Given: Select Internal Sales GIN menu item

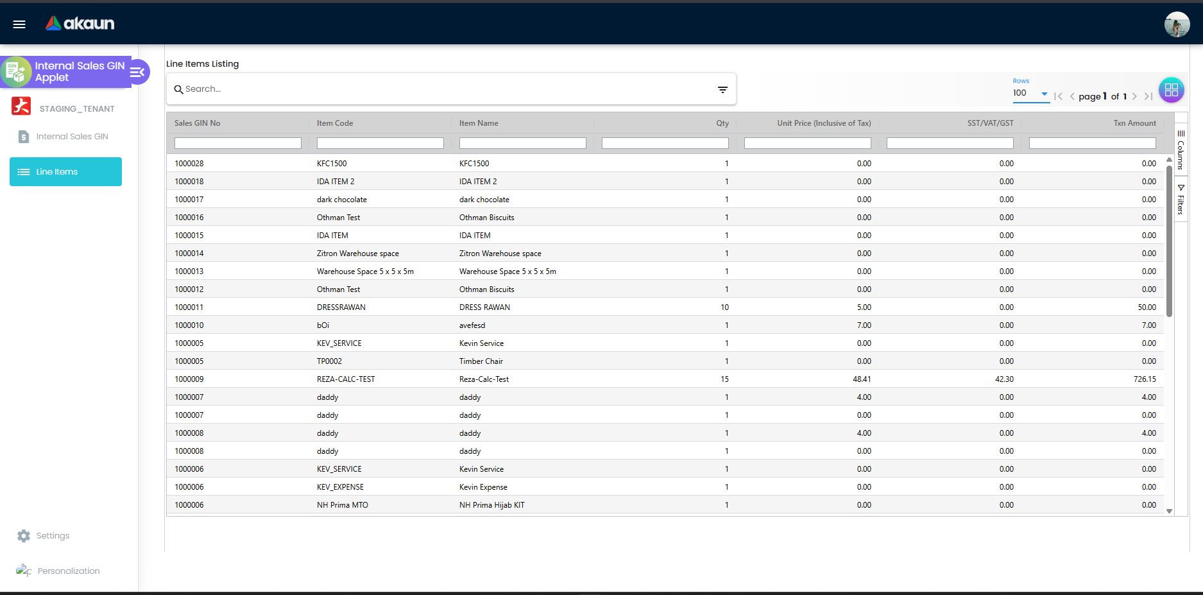Looking at the screenshot, I should click(72, 137).
